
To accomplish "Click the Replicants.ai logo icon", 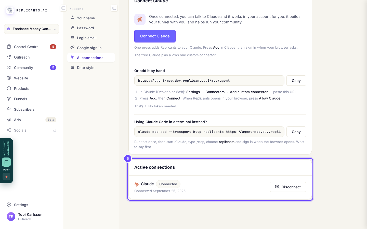I will tap(10, 10).
